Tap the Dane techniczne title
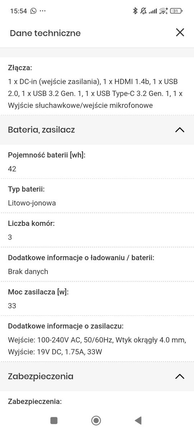 coord(45,33)
